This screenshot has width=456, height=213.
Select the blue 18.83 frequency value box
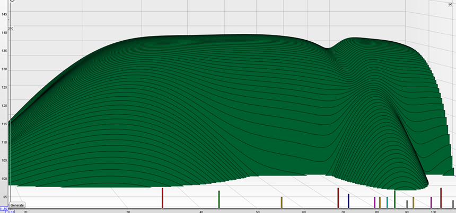[x=10, y=212]
